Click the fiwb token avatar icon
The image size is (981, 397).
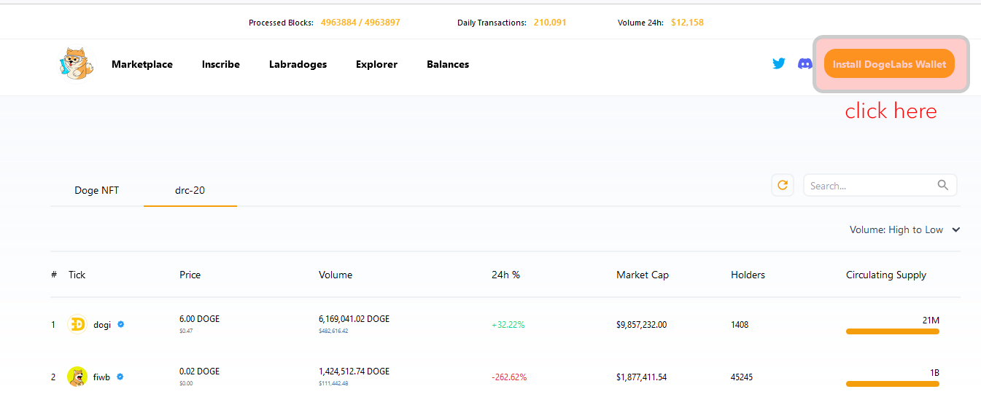coord(77,377)
